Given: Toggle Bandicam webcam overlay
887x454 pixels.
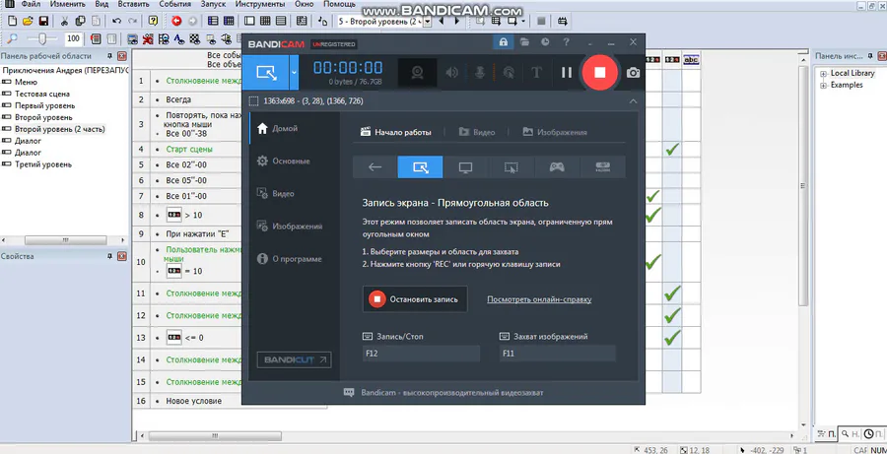Looking at the screenshot, I should coord(418,72).
